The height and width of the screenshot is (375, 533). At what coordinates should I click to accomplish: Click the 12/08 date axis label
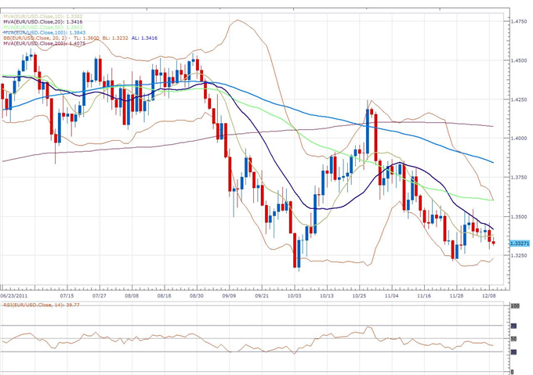point(489,296)
